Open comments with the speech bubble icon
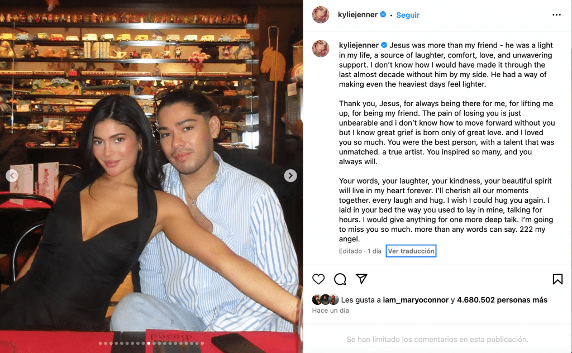 (x=340, y=279)
